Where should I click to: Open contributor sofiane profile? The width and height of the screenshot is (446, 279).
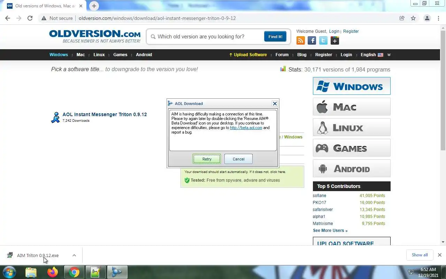320,196
